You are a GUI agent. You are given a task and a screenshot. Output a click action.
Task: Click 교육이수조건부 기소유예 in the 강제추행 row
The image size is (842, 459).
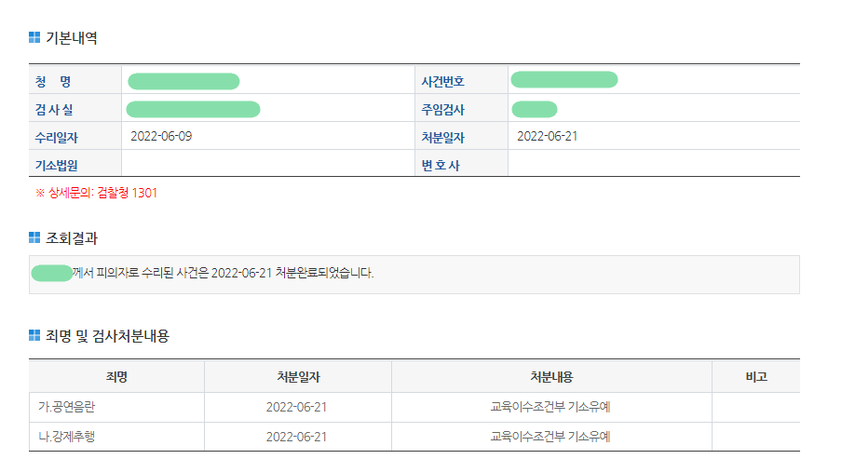coord(550,437)
